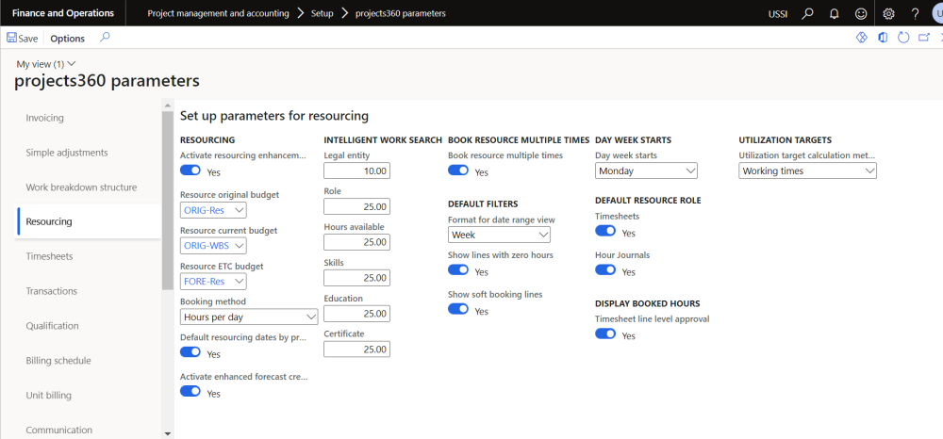Refresh the page with the refresh icon
The height and width of the screenshot is (439, 943).
pos(903,38)
